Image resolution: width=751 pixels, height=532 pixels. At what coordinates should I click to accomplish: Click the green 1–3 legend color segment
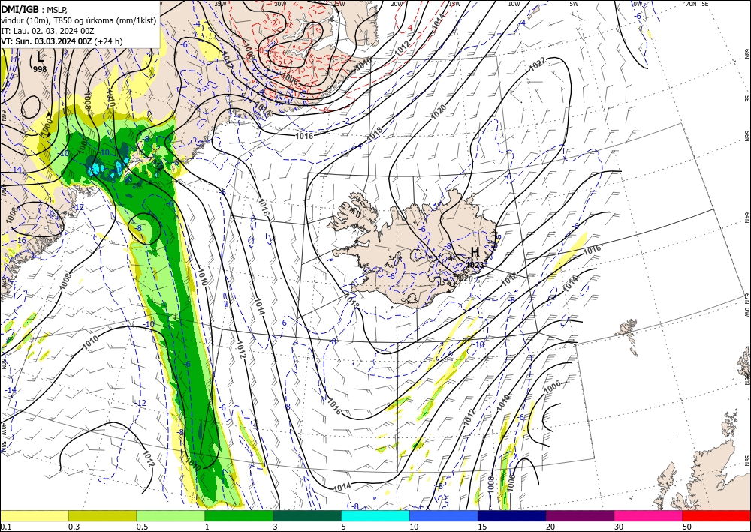[239, 515]
